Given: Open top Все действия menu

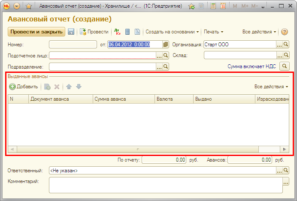Looking at the screenshot, I should tap(259, 32).
